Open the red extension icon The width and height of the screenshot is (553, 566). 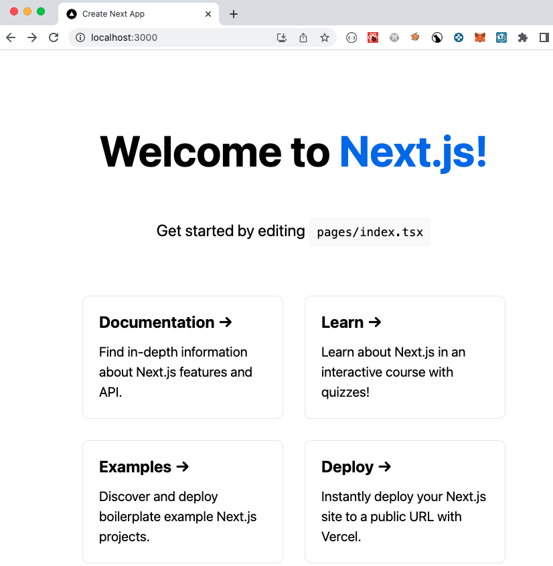click(373, 37)
